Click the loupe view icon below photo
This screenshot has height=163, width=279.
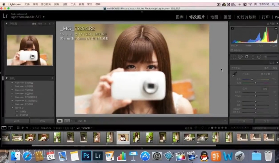[x=60, y=121]
